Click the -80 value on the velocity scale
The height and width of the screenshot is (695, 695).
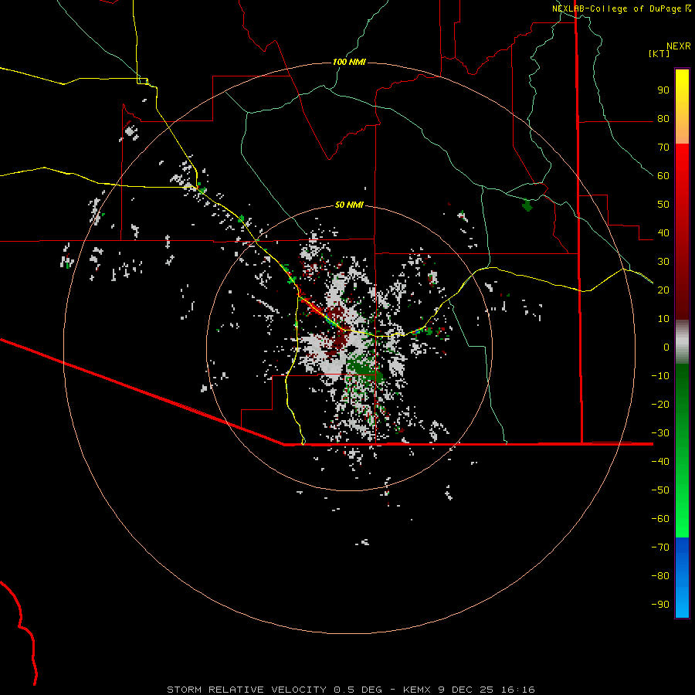click(x=660, y=576)
